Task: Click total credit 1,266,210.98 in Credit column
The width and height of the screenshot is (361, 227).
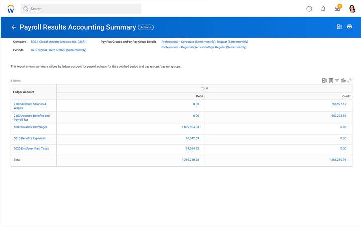Action: click(337, 160)
